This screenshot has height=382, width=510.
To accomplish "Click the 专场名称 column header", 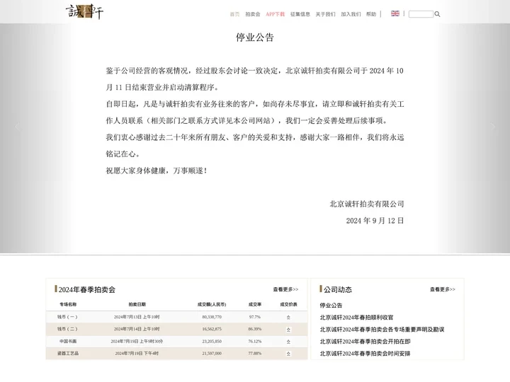I will [x=68, y=304].
